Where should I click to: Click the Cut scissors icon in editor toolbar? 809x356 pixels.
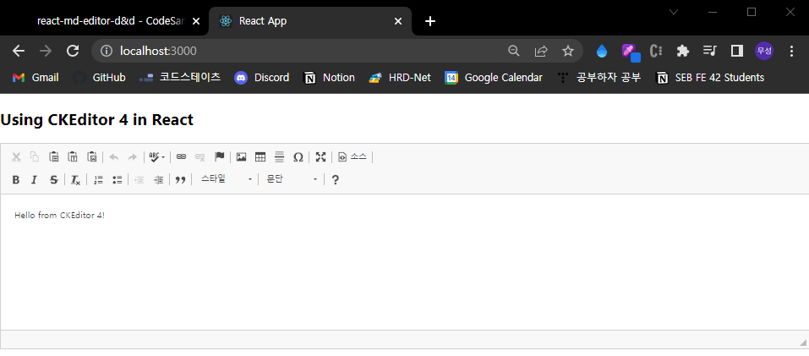coord(16,156)
